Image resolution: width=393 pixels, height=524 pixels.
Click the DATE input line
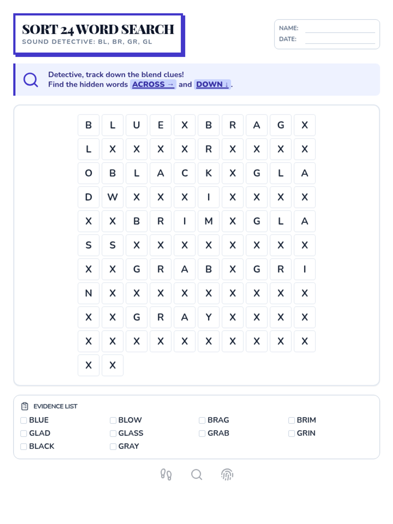coord(340,39)
